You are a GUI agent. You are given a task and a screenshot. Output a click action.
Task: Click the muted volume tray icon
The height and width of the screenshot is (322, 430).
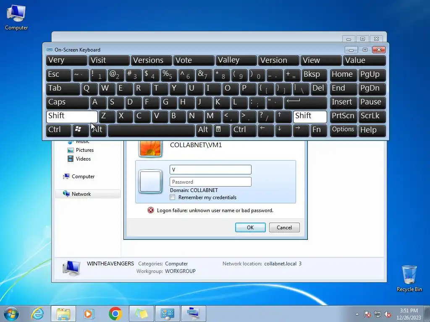(x=388, y=314)
